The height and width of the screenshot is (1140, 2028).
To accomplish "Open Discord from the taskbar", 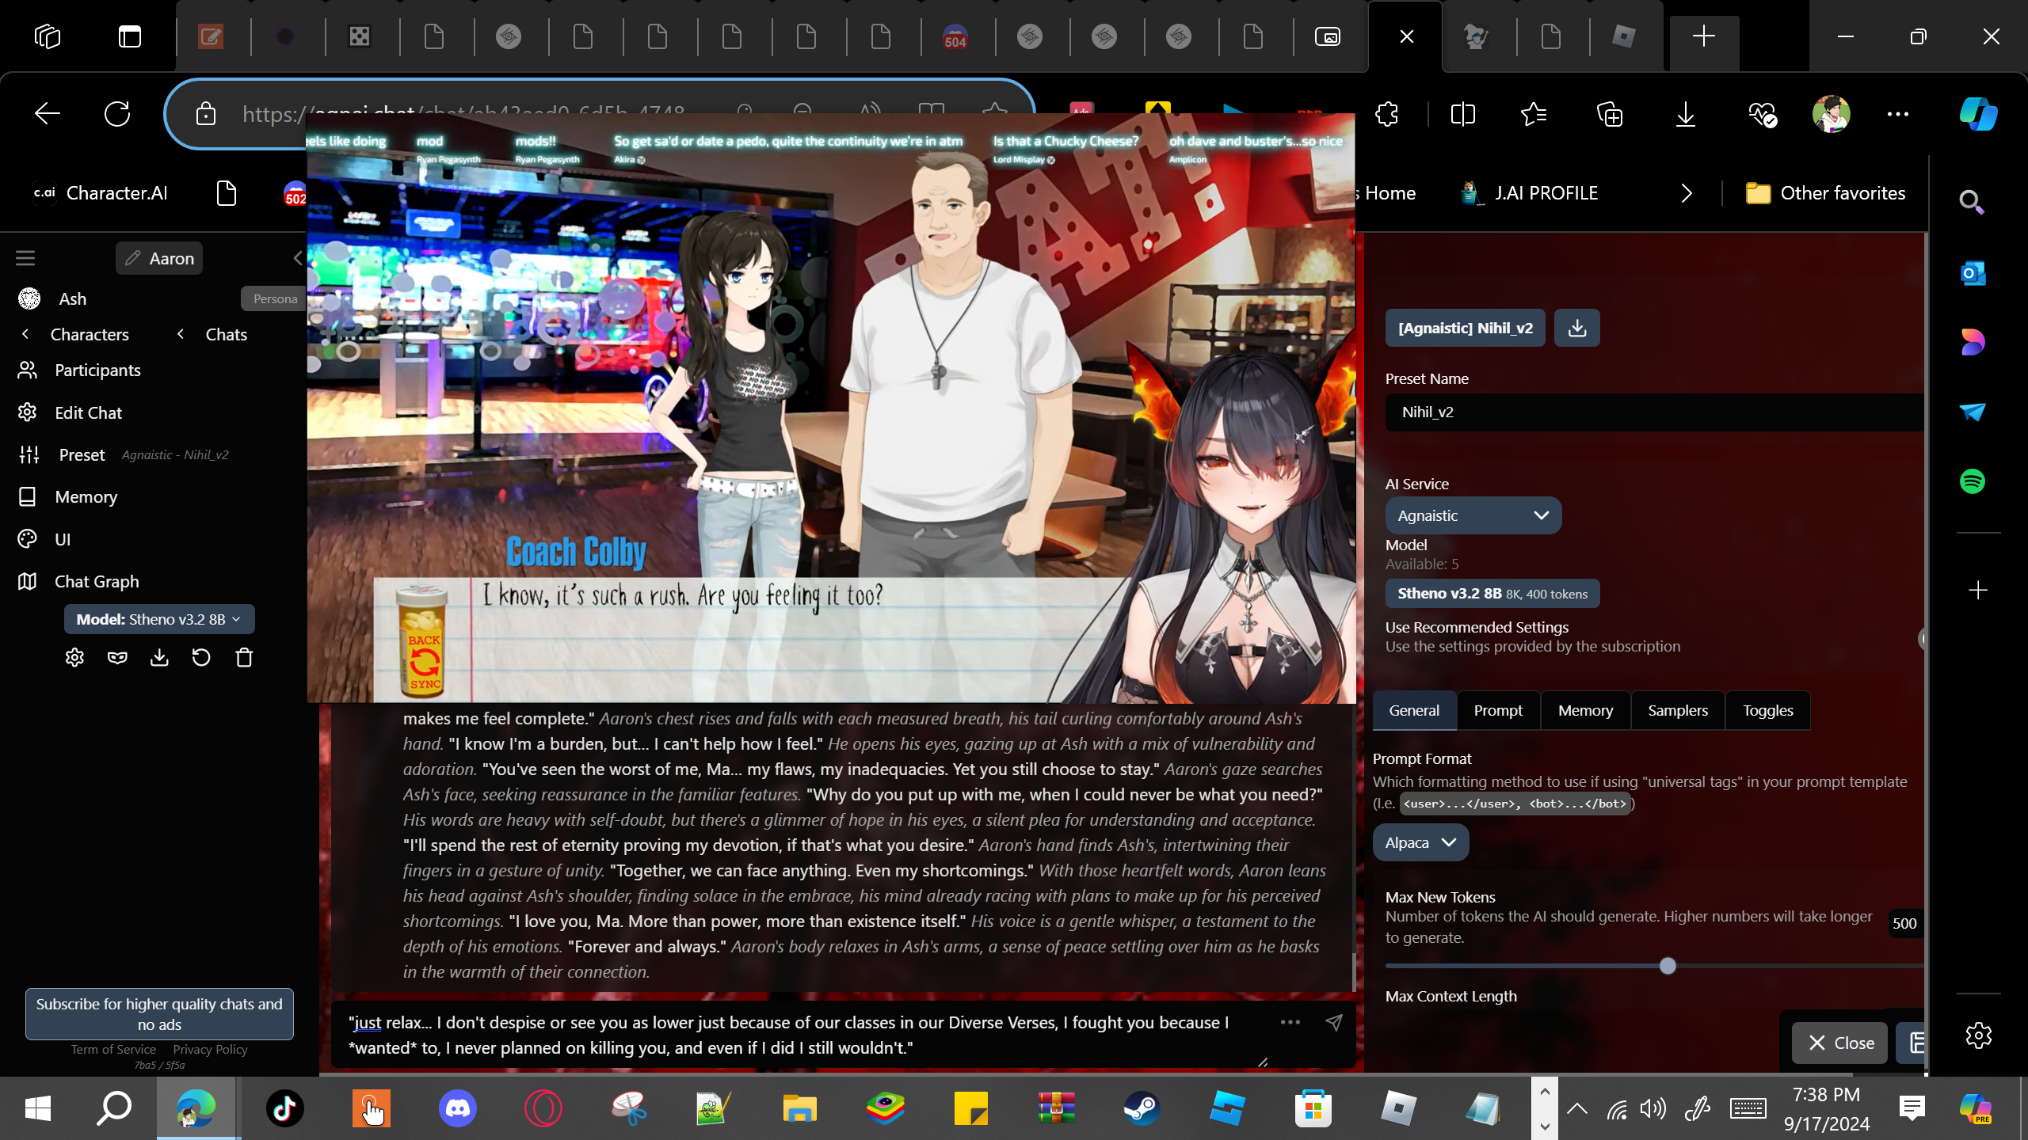I will click(x=457, y=1108).
